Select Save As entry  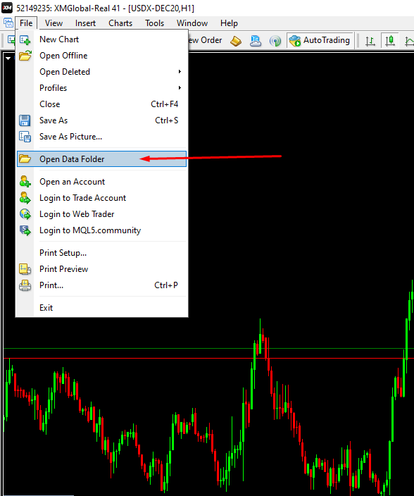101,120
